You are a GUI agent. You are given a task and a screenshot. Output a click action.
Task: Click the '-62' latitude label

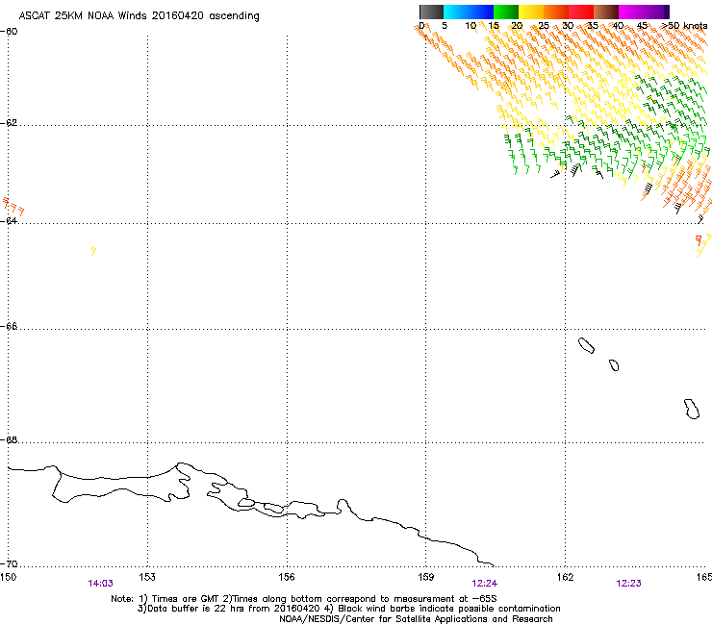(9, 123)
